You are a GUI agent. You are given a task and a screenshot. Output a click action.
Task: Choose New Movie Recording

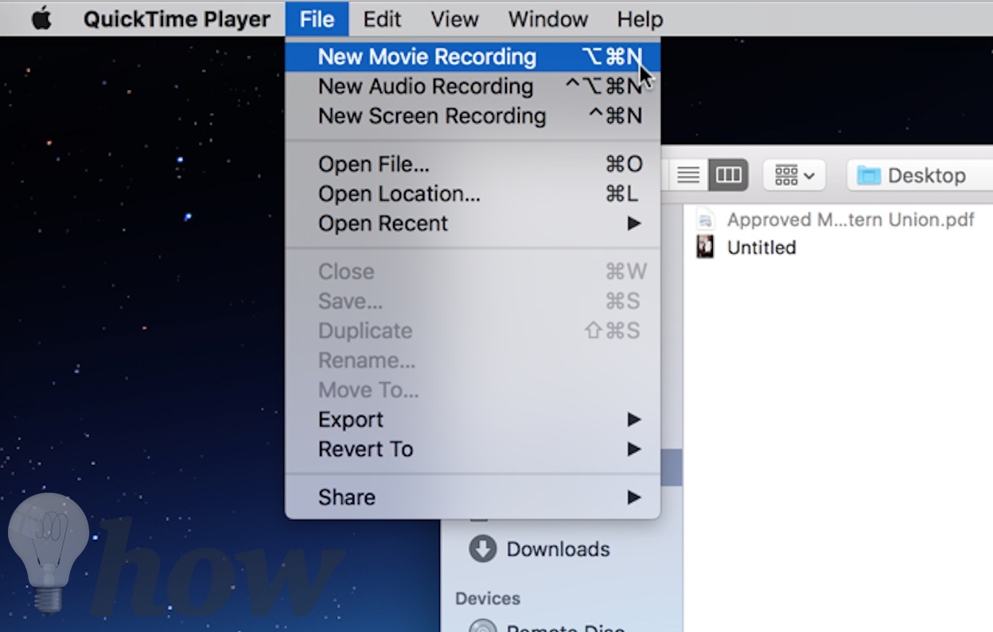click(x=473, y=57)
